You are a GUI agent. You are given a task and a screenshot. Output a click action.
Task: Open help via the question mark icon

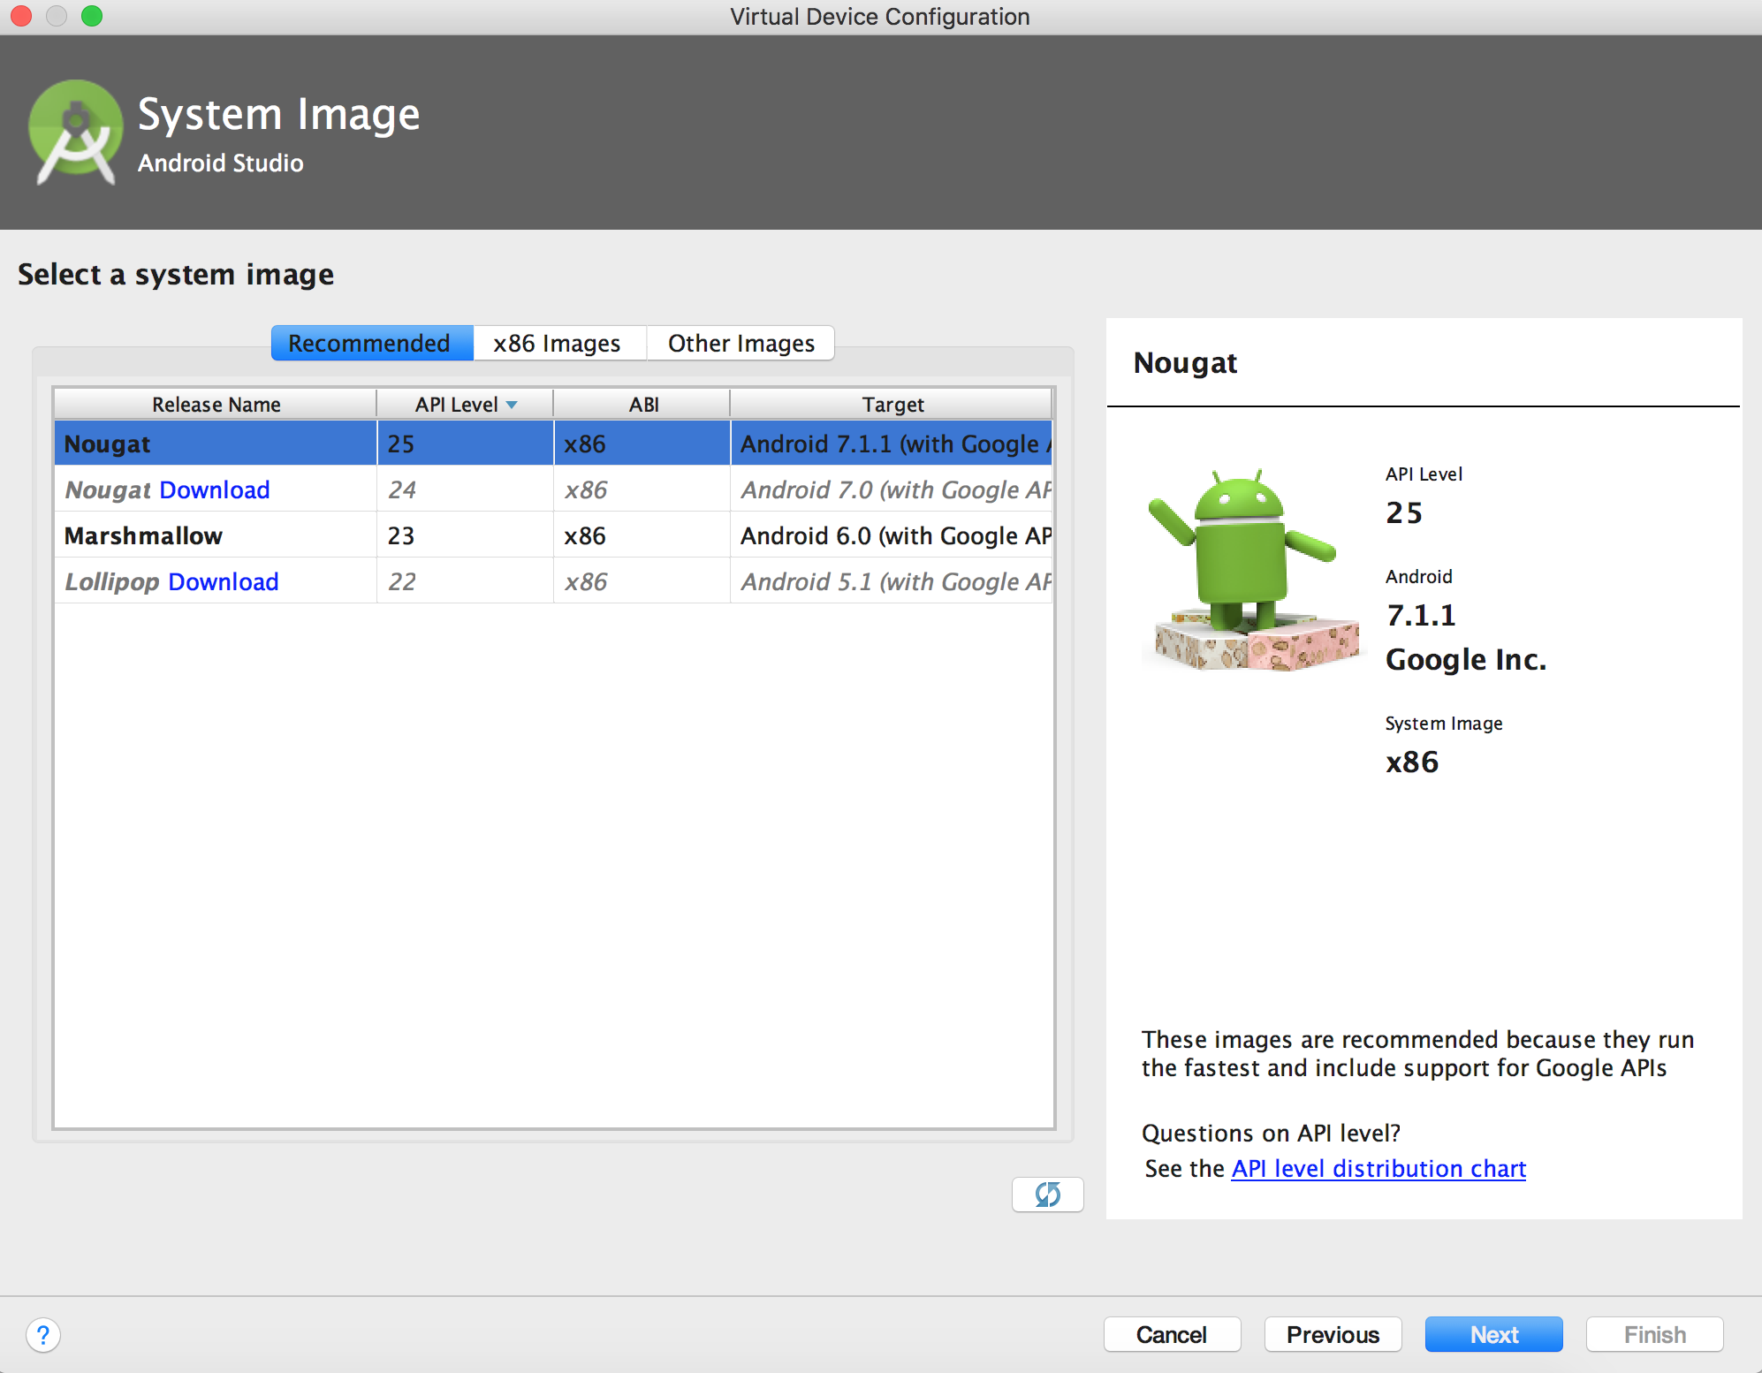pos(43,1335)
